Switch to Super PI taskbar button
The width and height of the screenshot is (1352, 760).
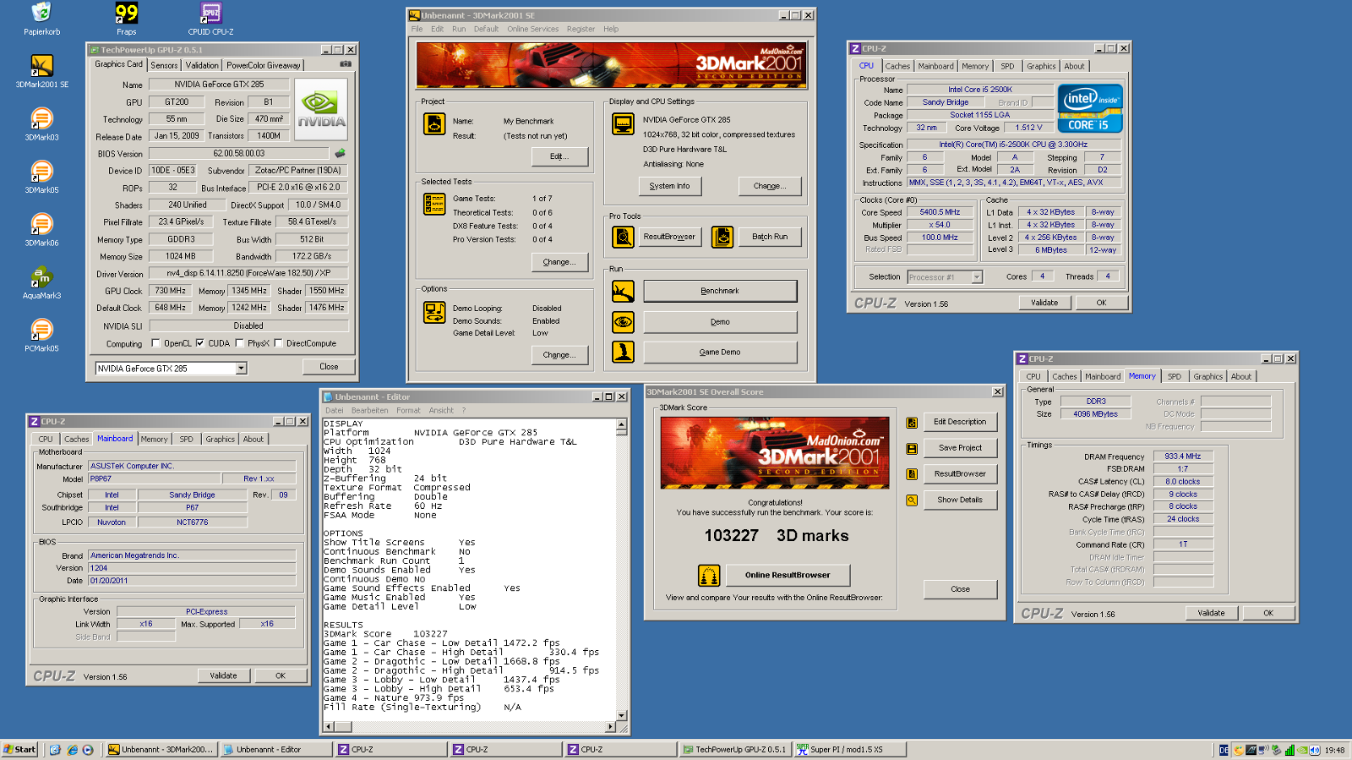click(850, 750)
